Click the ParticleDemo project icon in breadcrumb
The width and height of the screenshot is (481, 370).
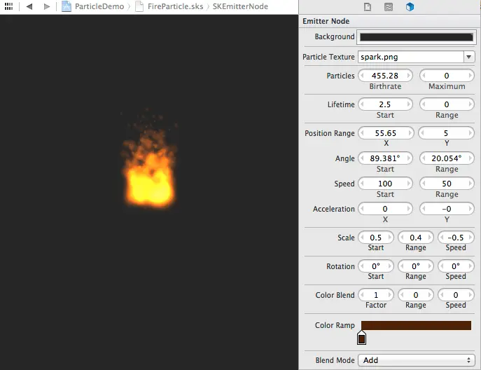pyautogui.click(x=67, y=6)
